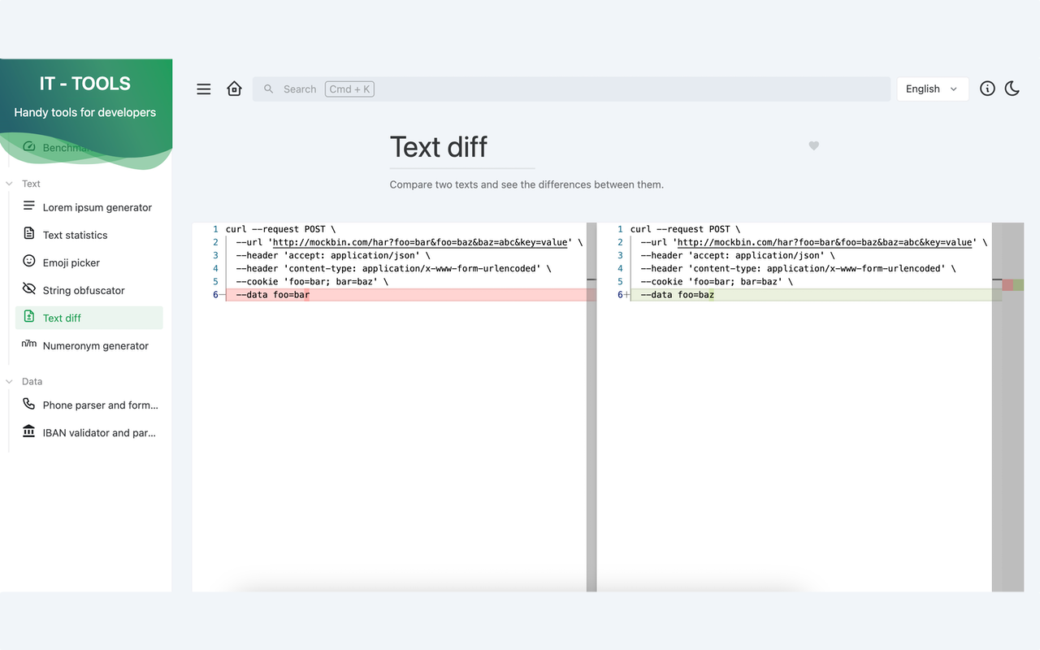
Task: Open the English language dropdown
Action: pyautogui.click(x=932, y=89)
